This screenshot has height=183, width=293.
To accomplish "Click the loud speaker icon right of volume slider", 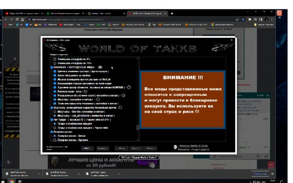I will click(x=66, y=147).
